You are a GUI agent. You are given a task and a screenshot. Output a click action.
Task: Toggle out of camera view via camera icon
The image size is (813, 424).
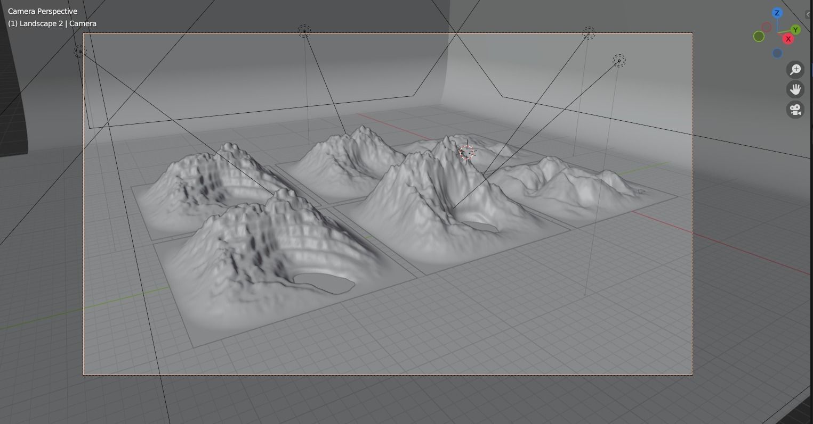pos(795,110)
